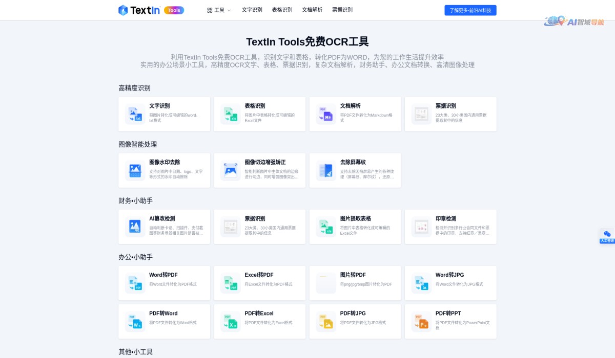Screen dimensions: 615x358
Task: Expand the 工具 dropdown menu
Action: pyautogui.click(x=218, y=10)
